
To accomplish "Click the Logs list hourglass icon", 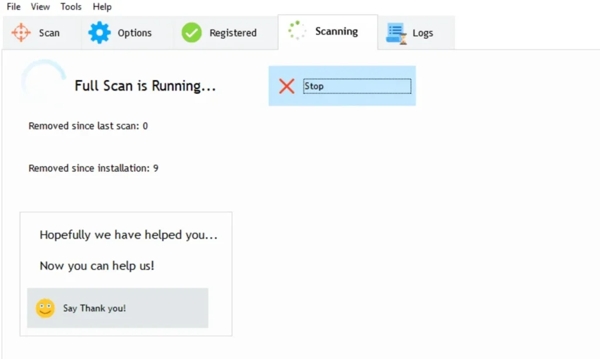I will (x=396, y=33).
